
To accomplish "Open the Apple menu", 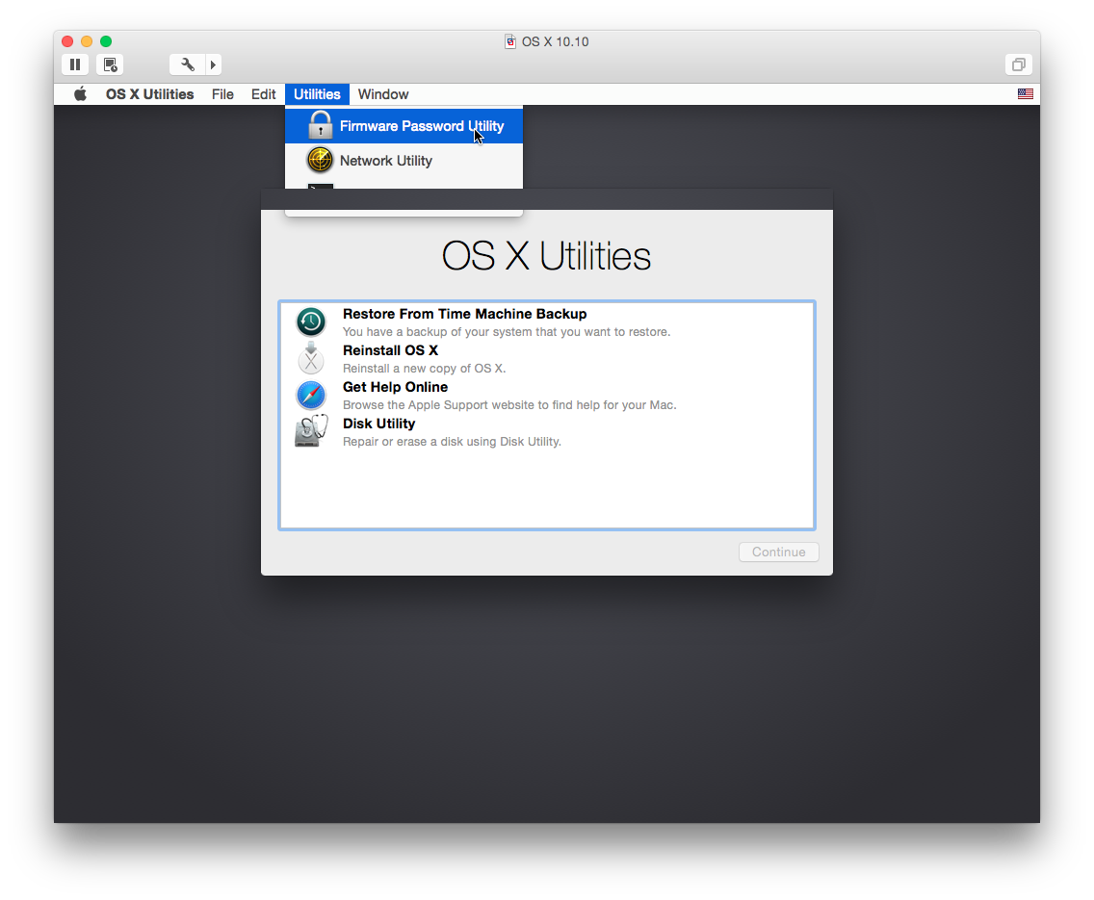I will point(80,94).
